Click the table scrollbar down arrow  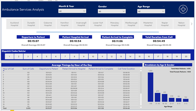pyautogui.click(x=141, y=106)
